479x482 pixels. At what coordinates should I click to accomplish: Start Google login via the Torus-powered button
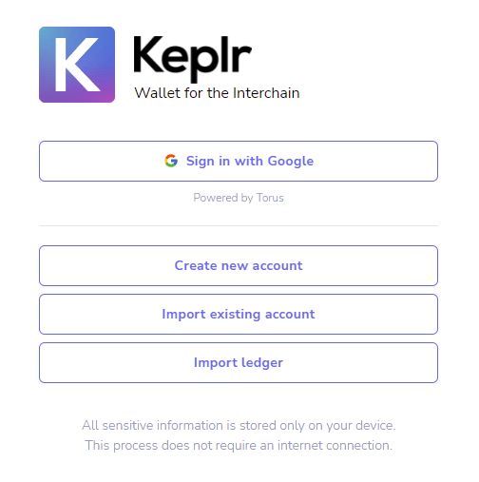tap(239, 162)
